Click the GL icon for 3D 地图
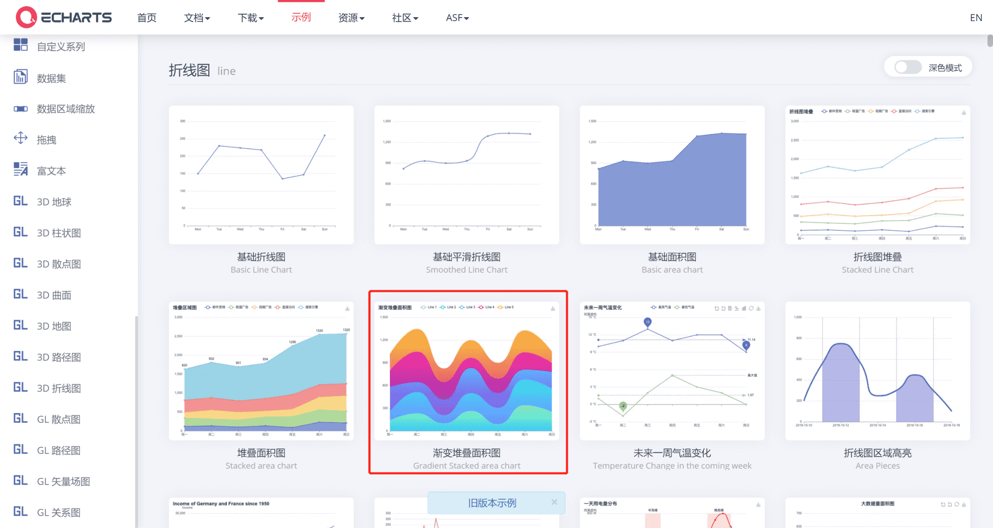This screenshot has width=993, height=528. coord(21,325)
